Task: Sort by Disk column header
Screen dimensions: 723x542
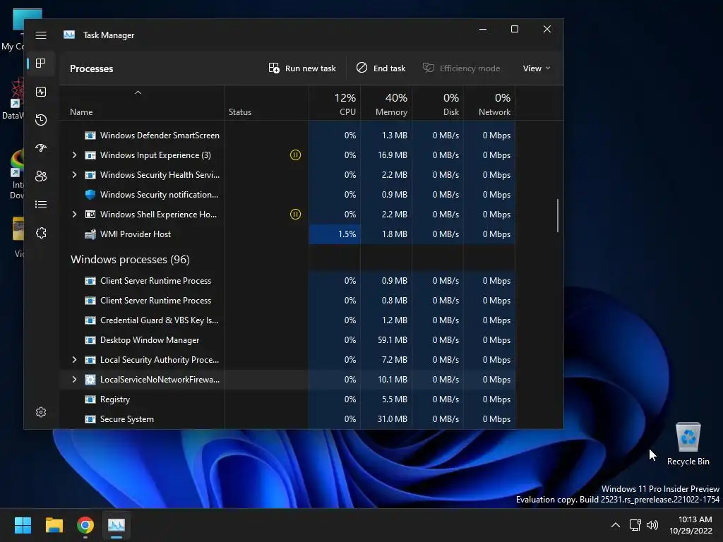Action: click(438, 104)
